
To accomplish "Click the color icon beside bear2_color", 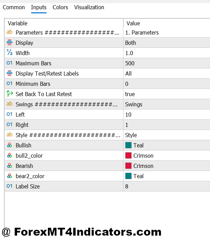I will point(9,176).
